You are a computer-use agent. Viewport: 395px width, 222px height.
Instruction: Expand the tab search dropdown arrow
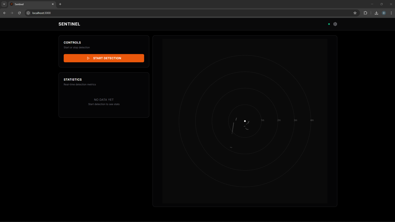point(4,4)
